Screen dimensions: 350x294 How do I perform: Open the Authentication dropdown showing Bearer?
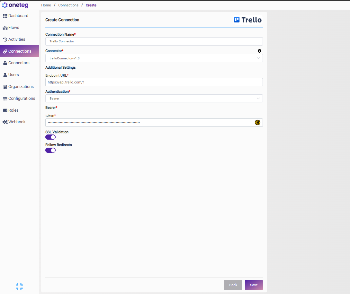(154, 98)
